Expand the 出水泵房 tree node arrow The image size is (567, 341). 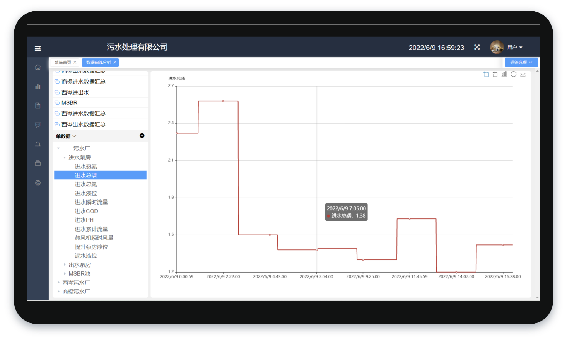coord(65,264)
